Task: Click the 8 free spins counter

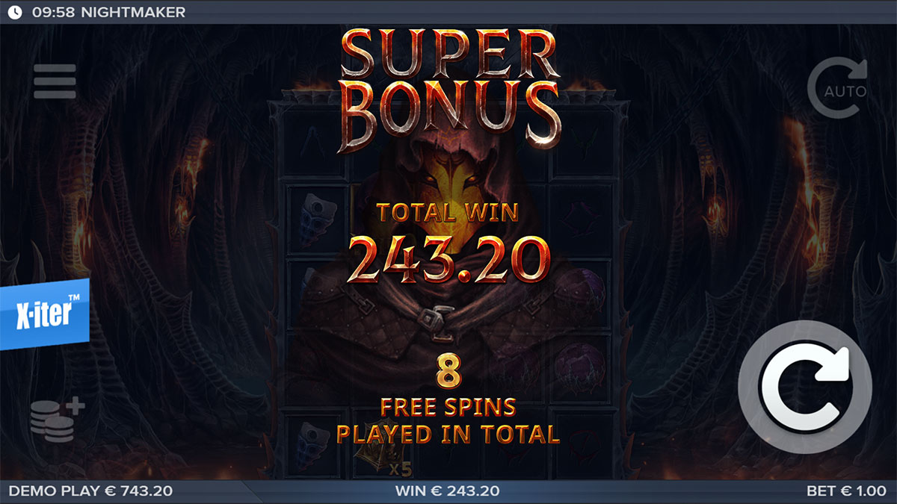Action: pyautogui.click(x=449, y=372)
